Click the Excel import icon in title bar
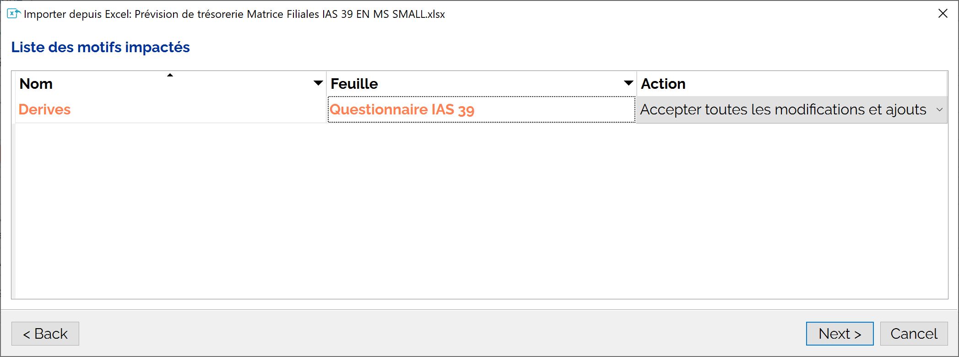959x357 pixels. (x=14, y=14)
